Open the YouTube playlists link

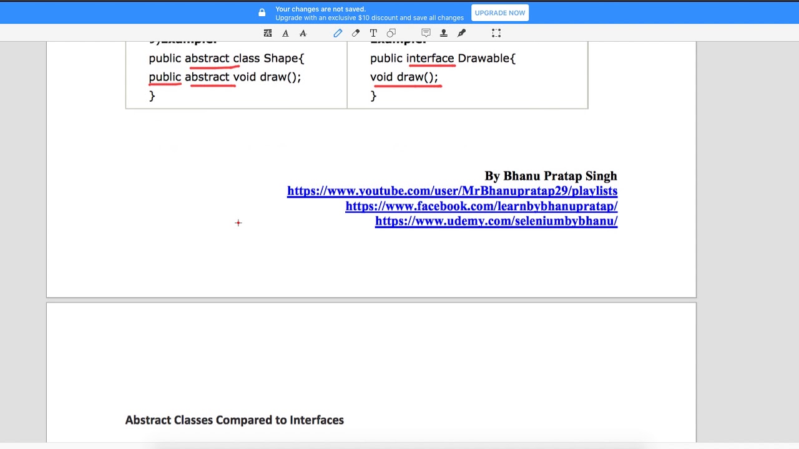pos(452,191)
